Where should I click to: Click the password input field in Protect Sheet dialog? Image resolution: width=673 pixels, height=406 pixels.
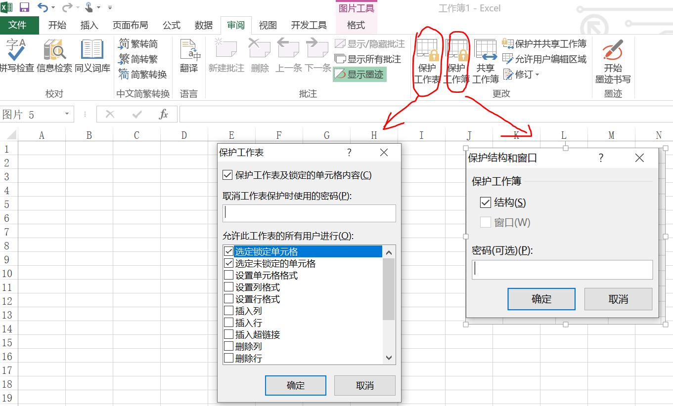(x=309, y=213)
